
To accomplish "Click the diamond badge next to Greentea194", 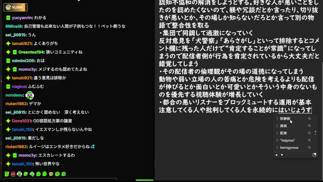I will point(8,52).
